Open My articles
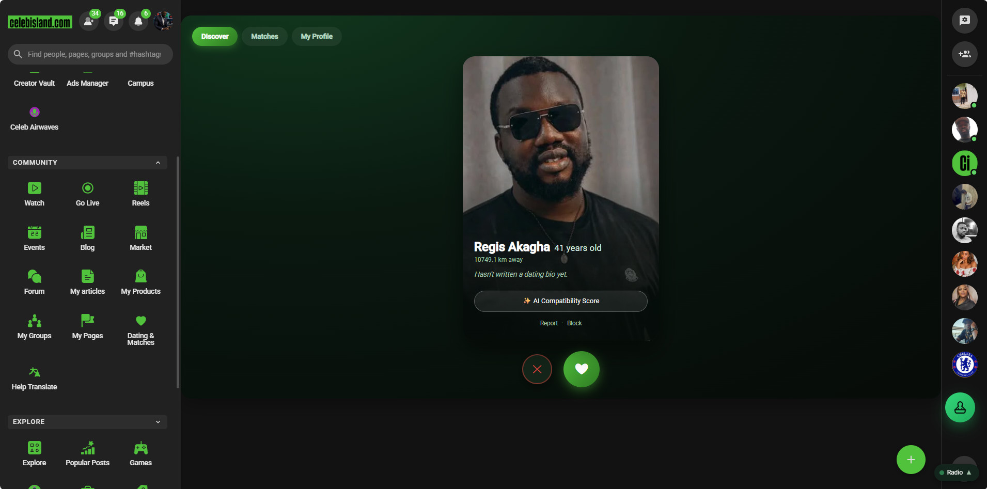 [x=88, y=282]
